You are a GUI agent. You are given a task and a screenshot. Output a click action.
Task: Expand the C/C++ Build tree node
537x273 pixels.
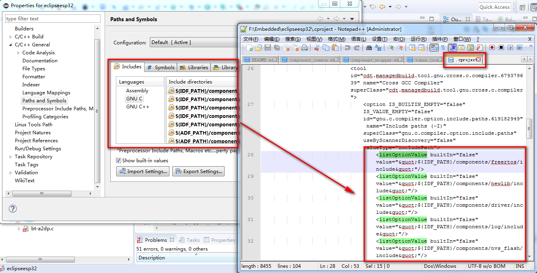coord(11,37)
